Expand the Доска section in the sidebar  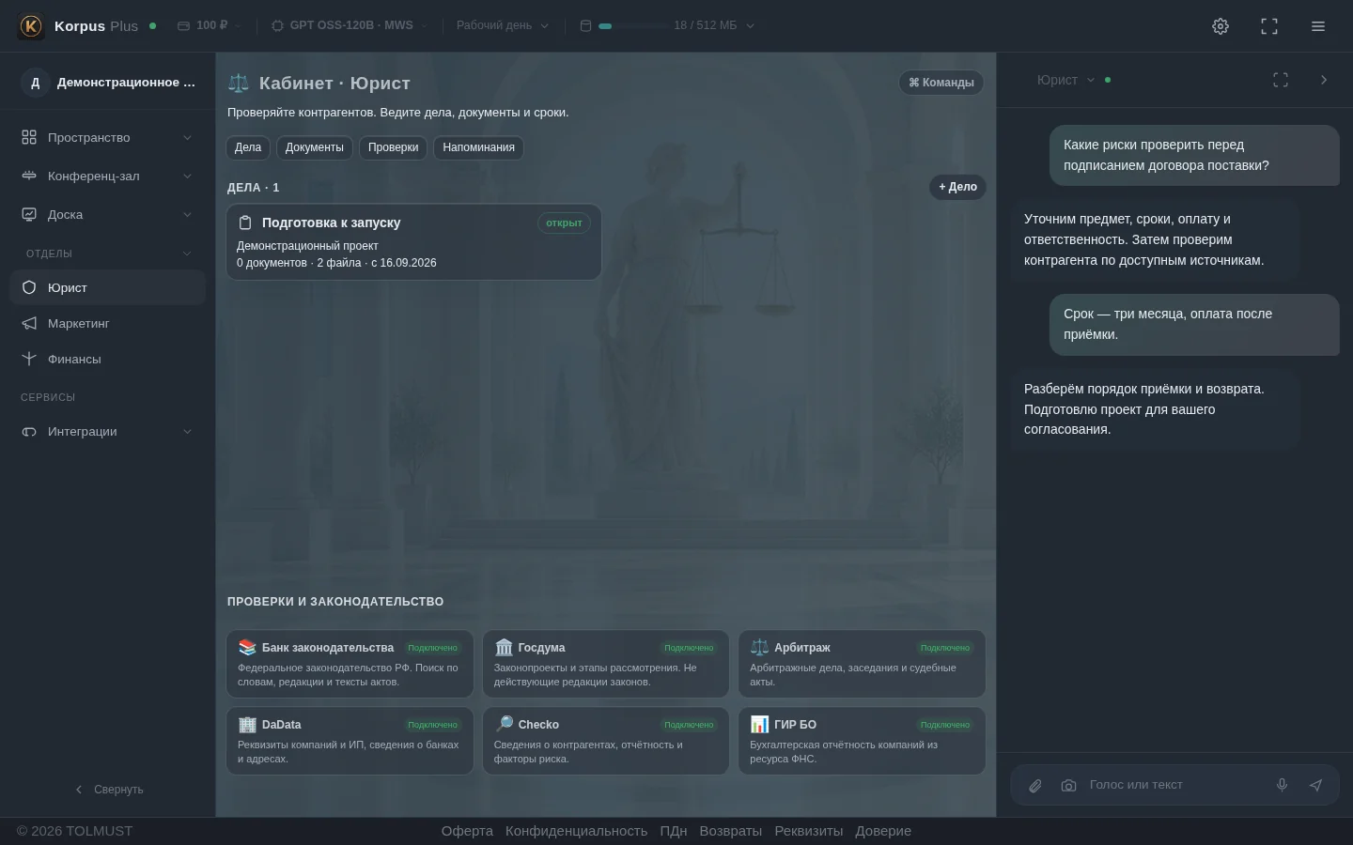(x=107, y=214)
